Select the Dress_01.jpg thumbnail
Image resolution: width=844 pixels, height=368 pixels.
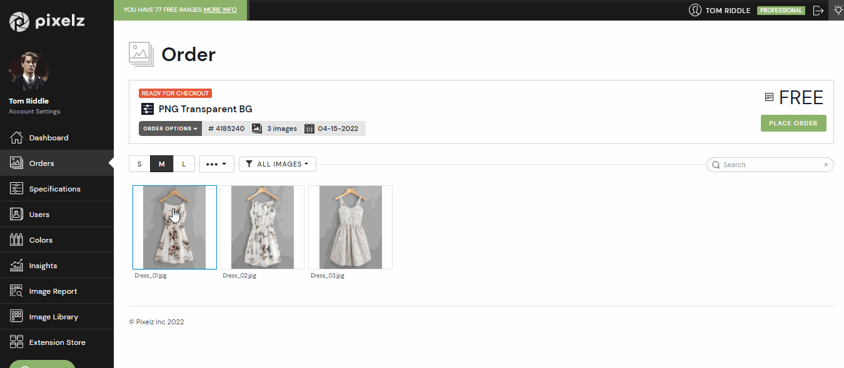[x=174, y=227]
